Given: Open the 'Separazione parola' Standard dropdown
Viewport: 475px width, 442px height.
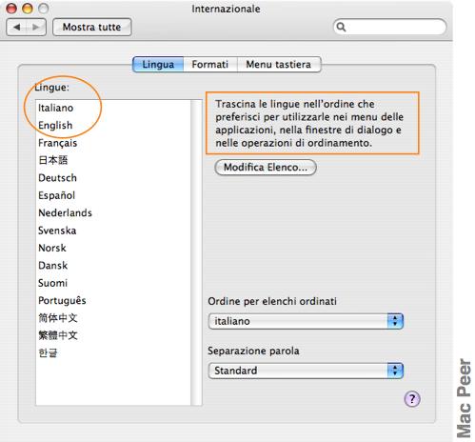Looking at the screenshot, I should [306, 371].
